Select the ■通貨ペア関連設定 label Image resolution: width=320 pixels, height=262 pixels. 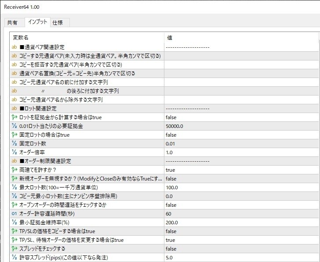(x=42, y=47)
